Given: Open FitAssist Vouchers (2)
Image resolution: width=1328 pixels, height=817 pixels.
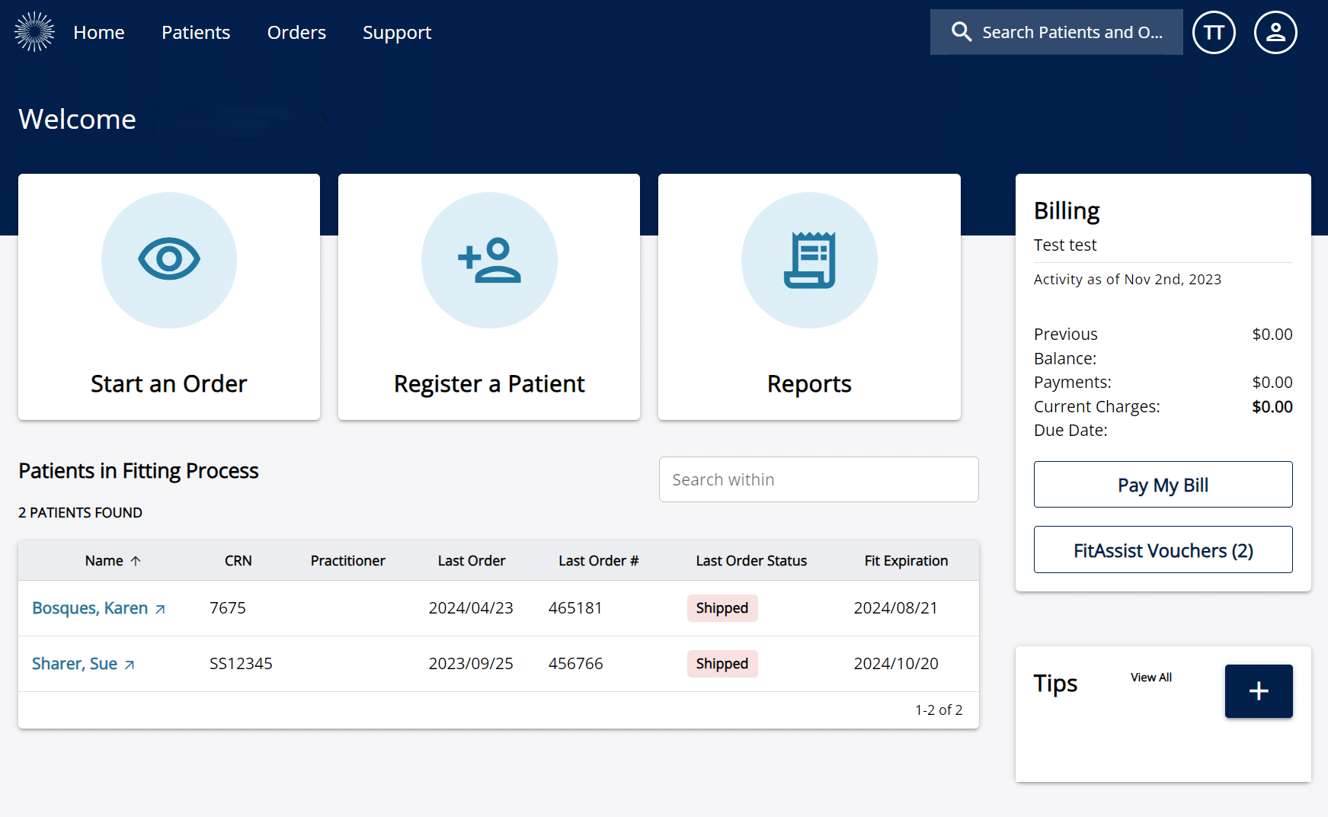Looking at the screenshot, I should tap(1163, 550).
